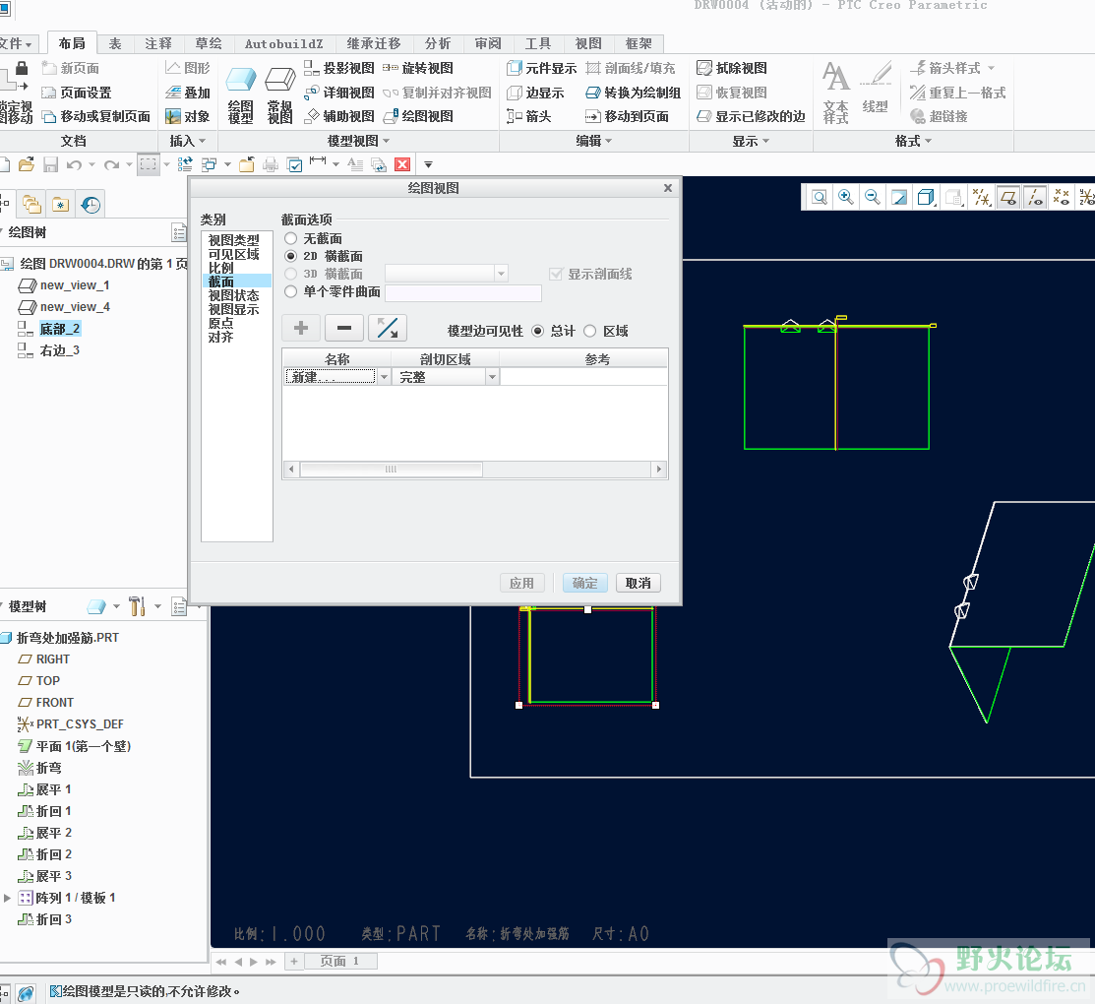Open the quick access toolbar customize arrow

(429, 165)
